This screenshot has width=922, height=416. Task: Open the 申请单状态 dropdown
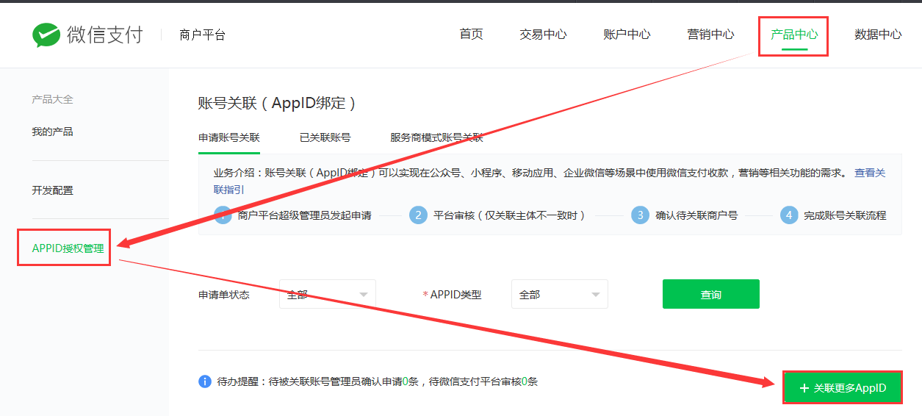pyautogui.click(x=328, y=294)
